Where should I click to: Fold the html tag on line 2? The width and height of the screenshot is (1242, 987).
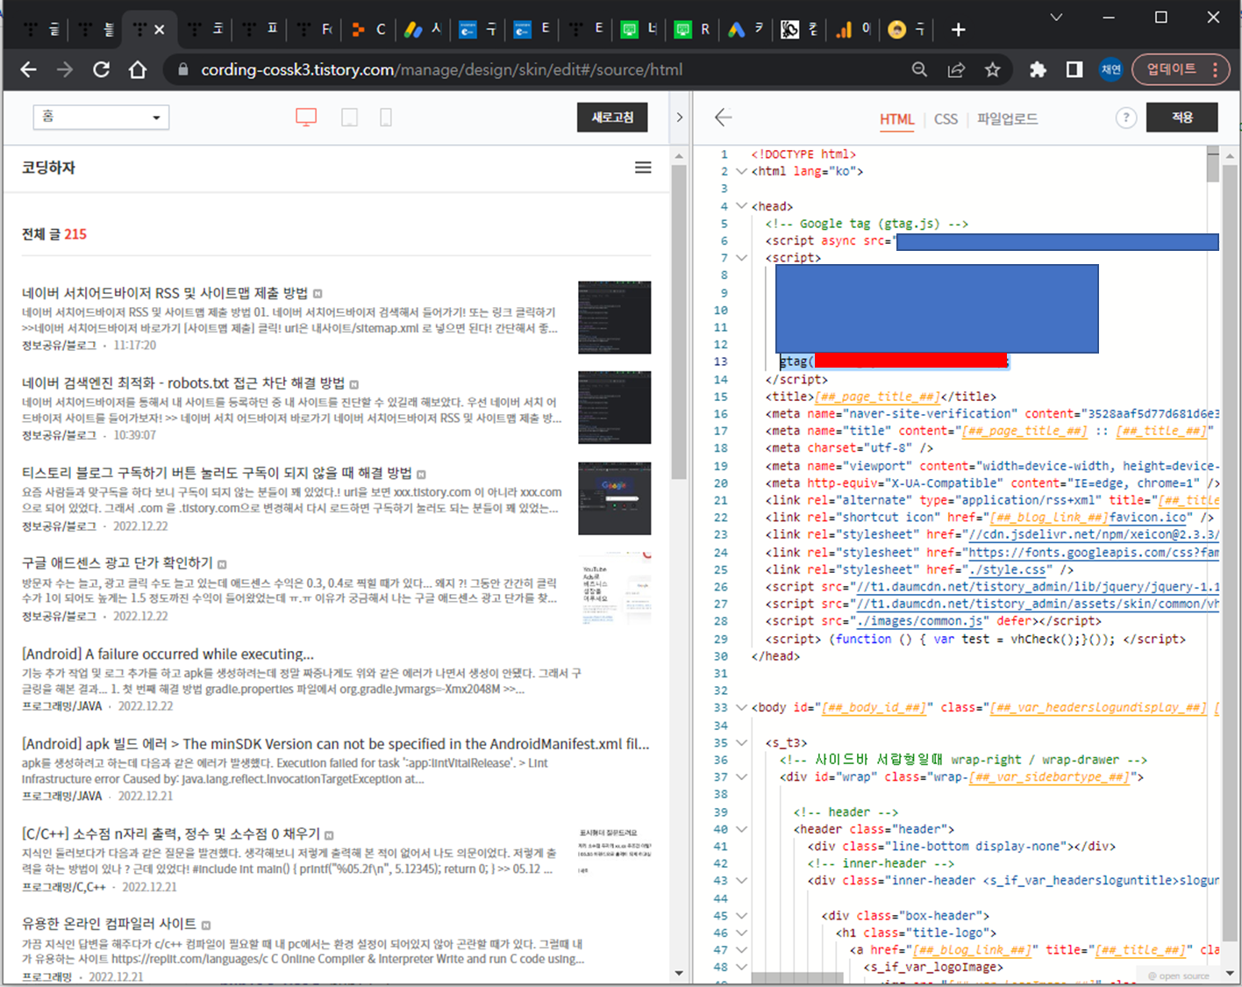pyautogui.click(x=742, y=171)
